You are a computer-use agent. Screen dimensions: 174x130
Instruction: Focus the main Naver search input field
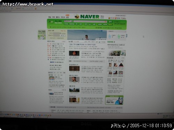90,21
